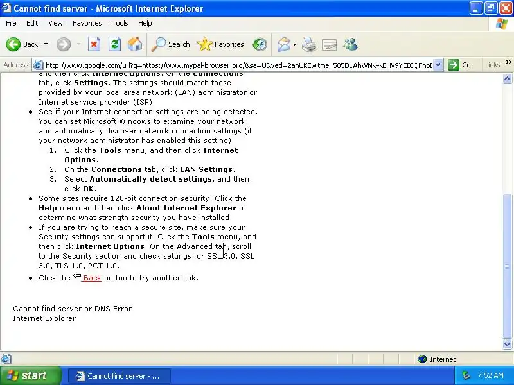Click the scrollbar up arrow

pyautogui.click(x=507, y=78)
